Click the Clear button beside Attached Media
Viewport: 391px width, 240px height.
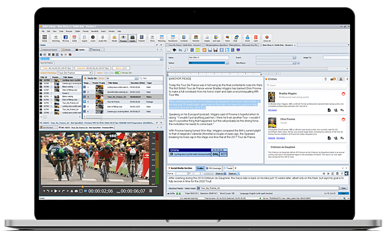(x=343, y=188)
